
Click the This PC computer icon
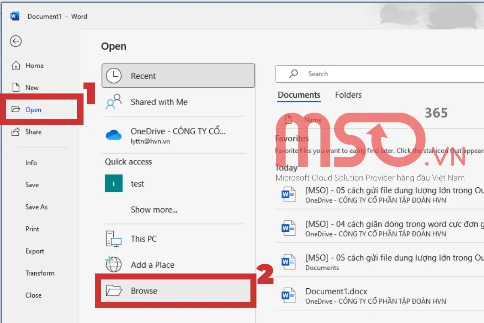[x=113, y=239]
